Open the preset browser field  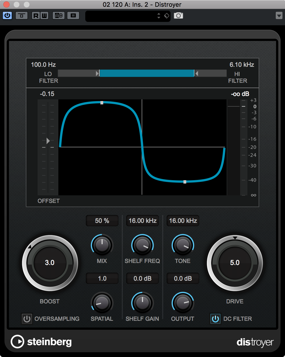click(x=121, y=16)
